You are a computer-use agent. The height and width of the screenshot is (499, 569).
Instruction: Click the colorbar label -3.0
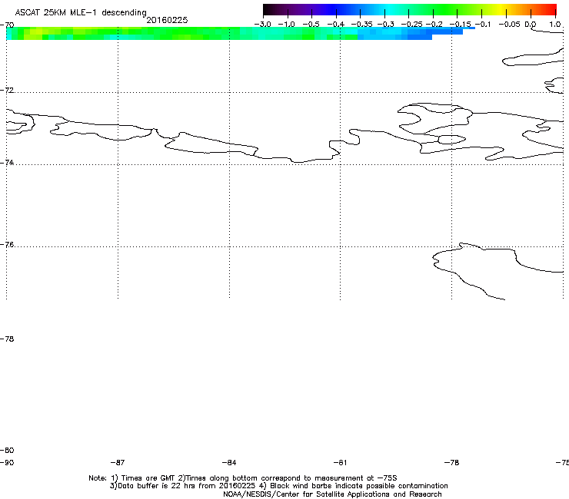[x=262, y=25]
